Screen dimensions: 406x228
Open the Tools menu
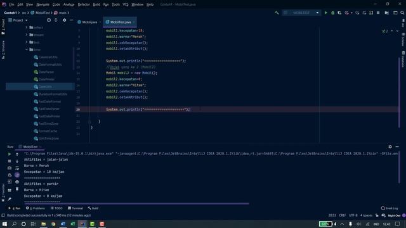point(115,4)
